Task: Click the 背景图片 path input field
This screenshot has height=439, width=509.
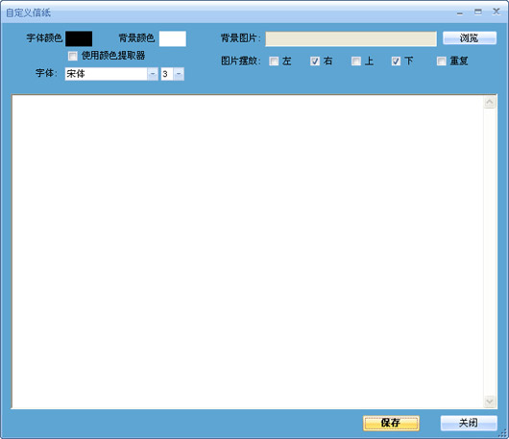Action: coord(351,39)
